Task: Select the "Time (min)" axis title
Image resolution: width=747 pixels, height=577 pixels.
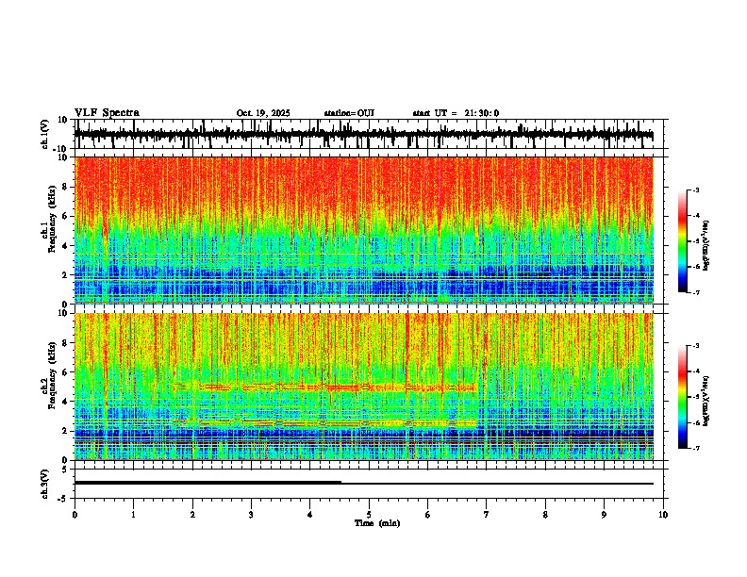Action: pyautogui.click(x=377, y=523)
